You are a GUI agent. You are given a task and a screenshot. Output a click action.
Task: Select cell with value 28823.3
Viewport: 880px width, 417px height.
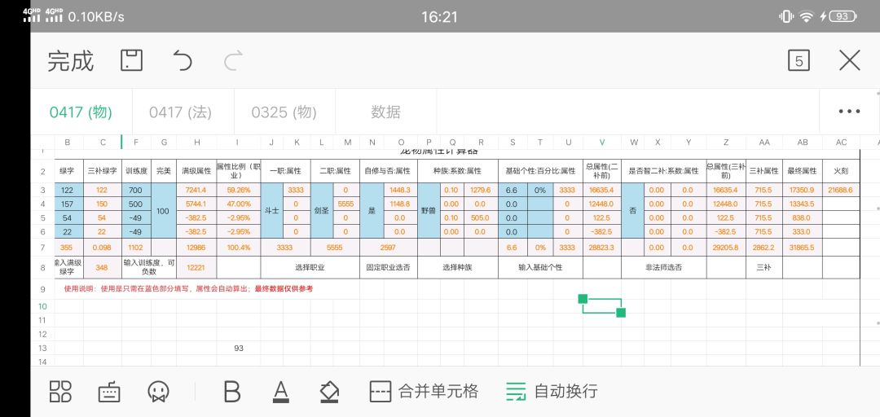[601, 247]
